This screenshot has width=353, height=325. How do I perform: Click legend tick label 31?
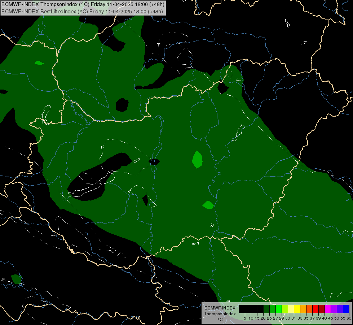click(x=294, y=318)
